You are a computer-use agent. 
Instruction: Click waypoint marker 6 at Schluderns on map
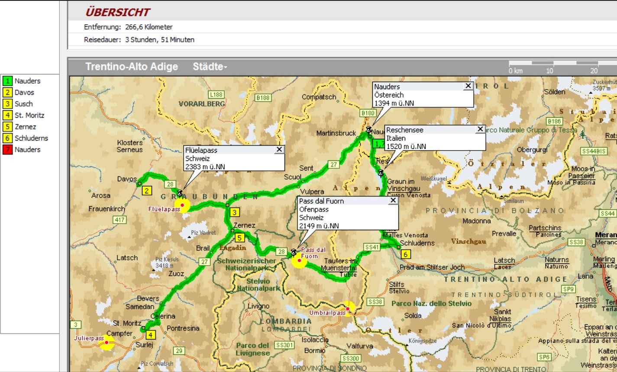(406, 254)
